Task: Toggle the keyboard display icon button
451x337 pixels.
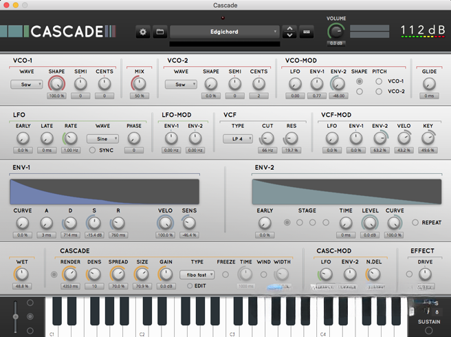Action: tap(307, 32)
